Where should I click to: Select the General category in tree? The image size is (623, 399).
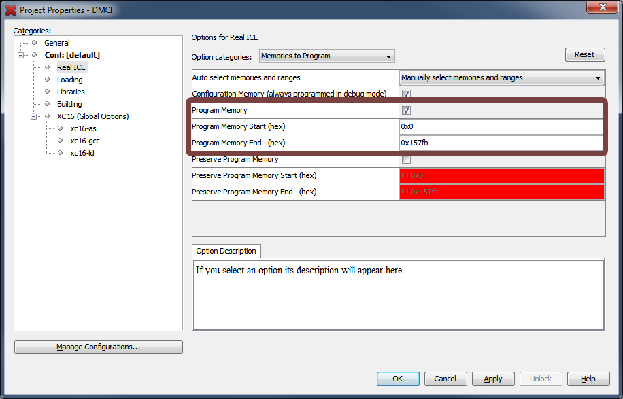point(56,43)
